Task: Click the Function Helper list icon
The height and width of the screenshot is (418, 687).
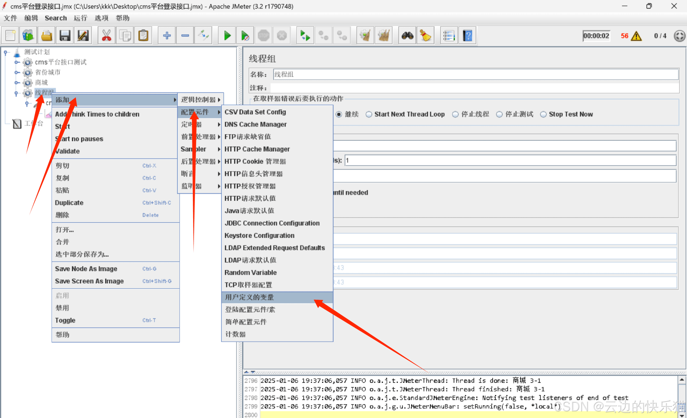Action: [x=449, y=36]
